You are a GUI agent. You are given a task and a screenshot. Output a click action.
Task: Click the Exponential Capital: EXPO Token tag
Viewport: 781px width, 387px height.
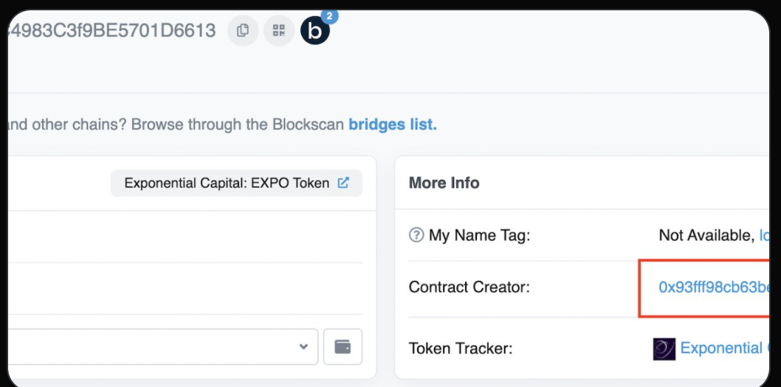coord(237,183)
